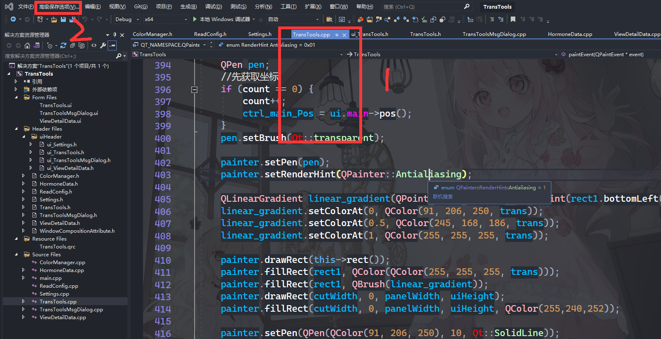Click the Sync refresh icon in Solution Explorer
This screenshot has height=339, width=661.
pos(63,45)
